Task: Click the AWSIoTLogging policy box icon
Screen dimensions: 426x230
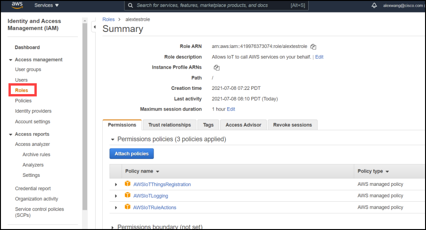Action: (127, 195)
